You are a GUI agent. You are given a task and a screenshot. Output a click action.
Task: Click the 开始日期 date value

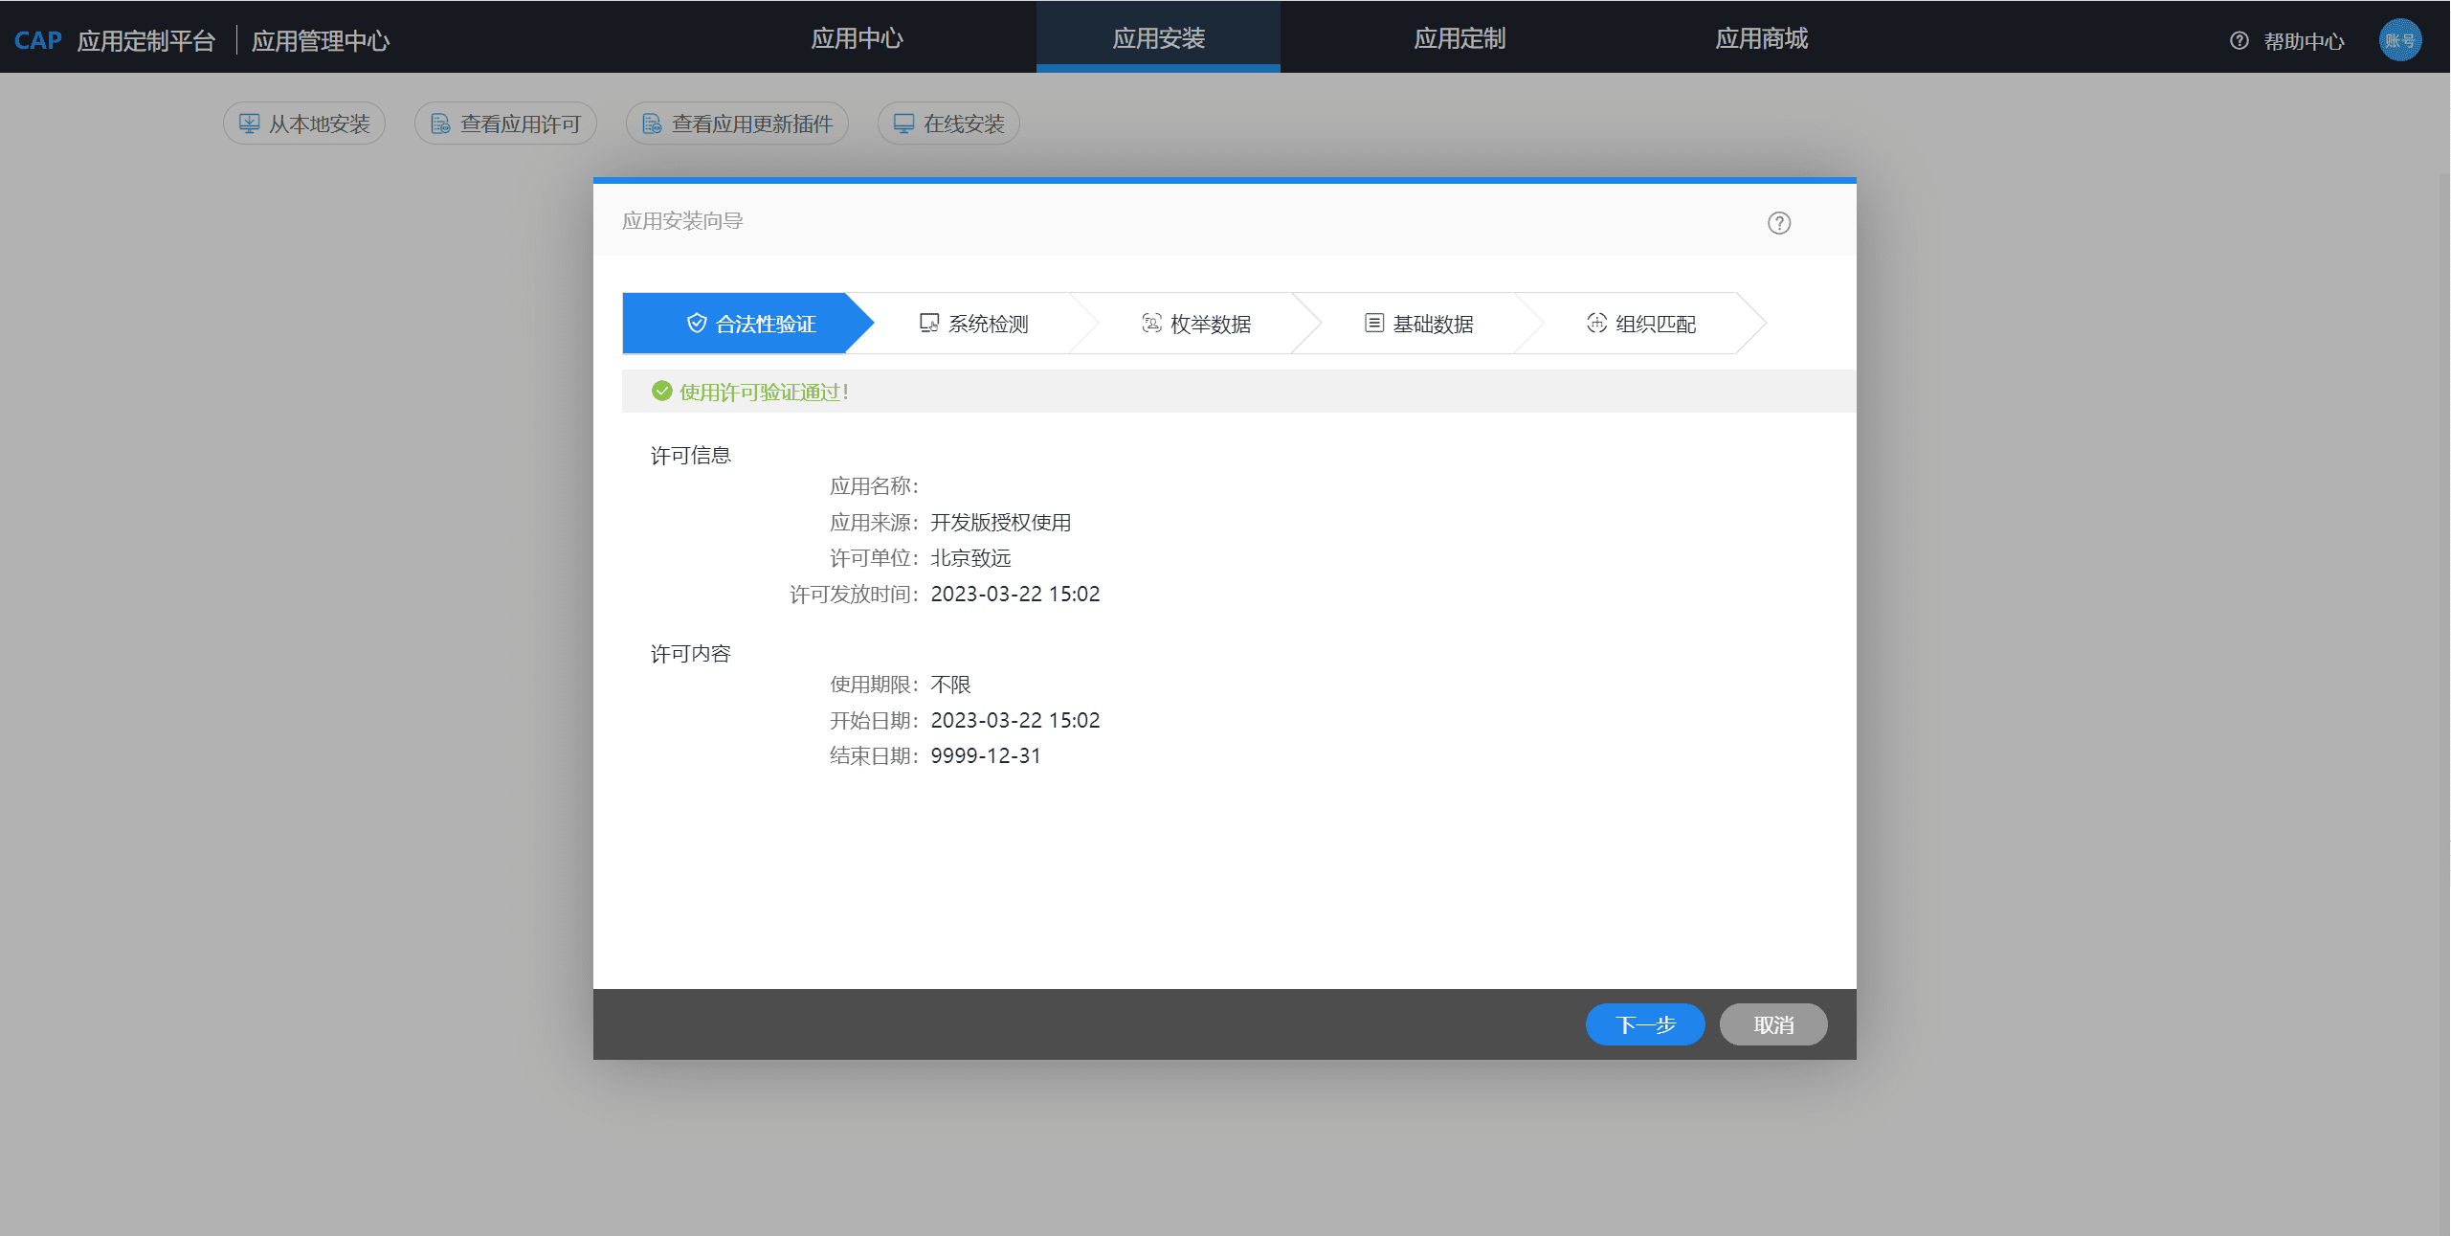coord(1014,721)
